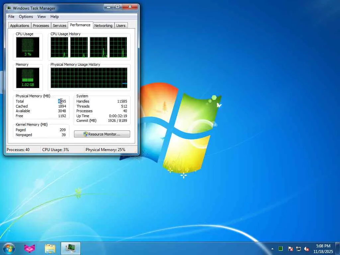This screenshot has height=255, width=340.
Task: Open the View menu
Action: [x=42, y=17]
